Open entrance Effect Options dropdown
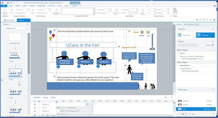218x118 pixels. click(x=20, y=13)
